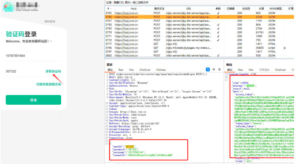Switch to 密码登录 password login

[x=50, y=22]
